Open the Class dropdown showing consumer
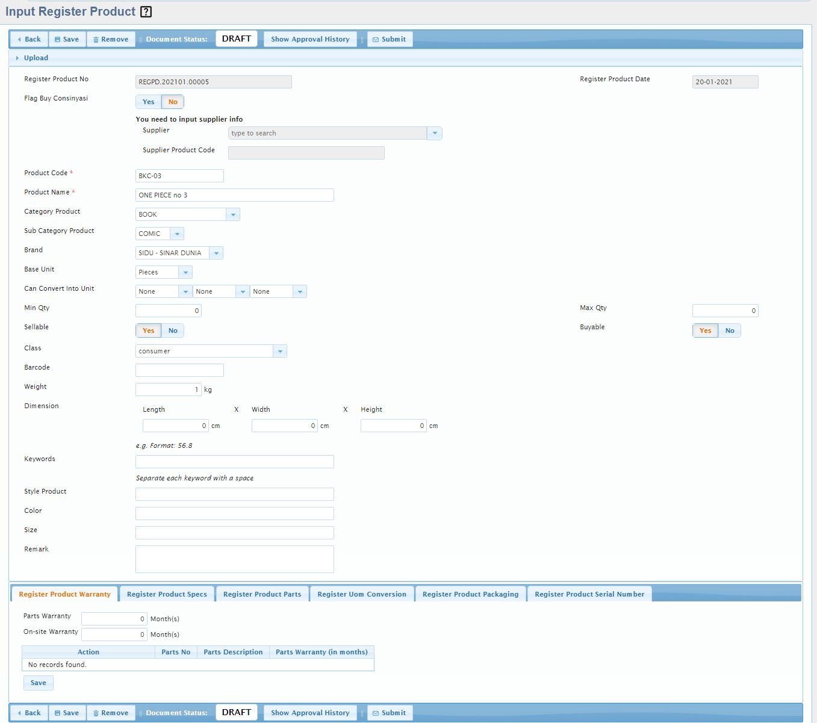The image size is (817, 723). 280,351
